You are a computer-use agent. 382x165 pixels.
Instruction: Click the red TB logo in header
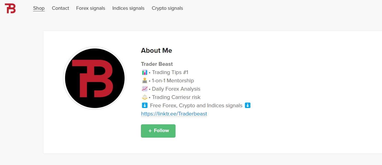[10, 8]
